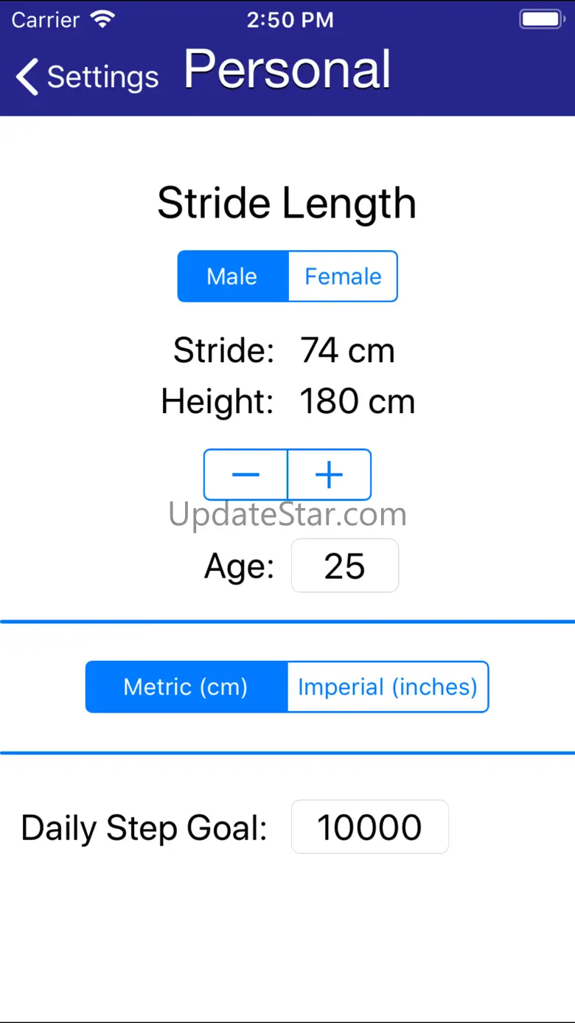Tap the Personal page title
This screenshot has height=1023, width=575.
coord(287,70)
